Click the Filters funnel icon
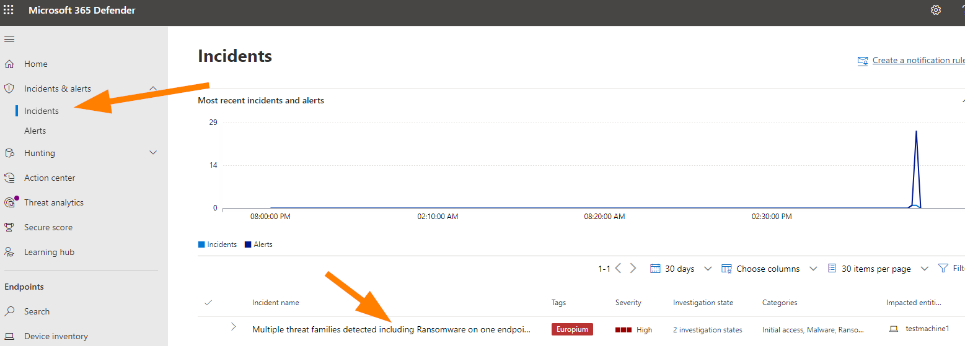Viewport: 965px width, 346px height. (943, 269)
